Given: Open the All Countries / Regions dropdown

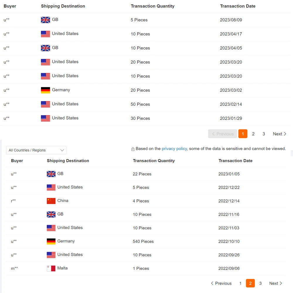Looking at the screenshot, I should click(36, 150).
